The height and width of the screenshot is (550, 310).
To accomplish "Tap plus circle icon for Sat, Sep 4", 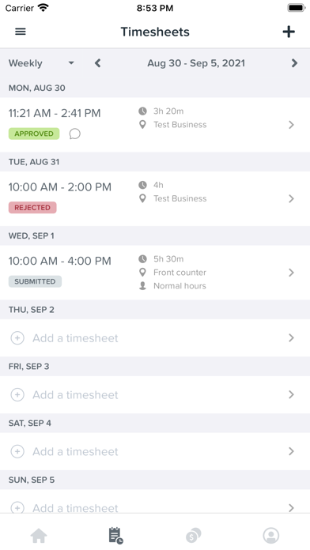I will [x=17, y=451].
